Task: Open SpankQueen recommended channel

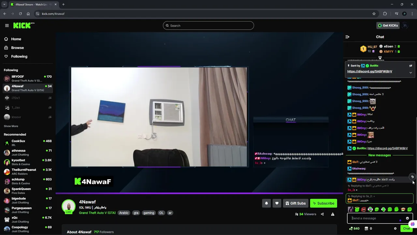Action: coord(28,191)
